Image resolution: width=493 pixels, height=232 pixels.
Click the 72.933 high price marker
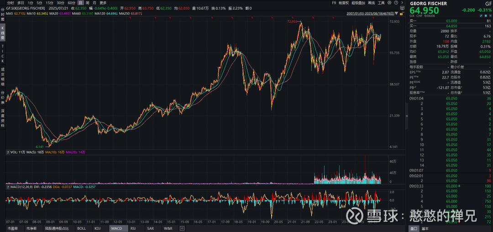[x=293, y=21]
